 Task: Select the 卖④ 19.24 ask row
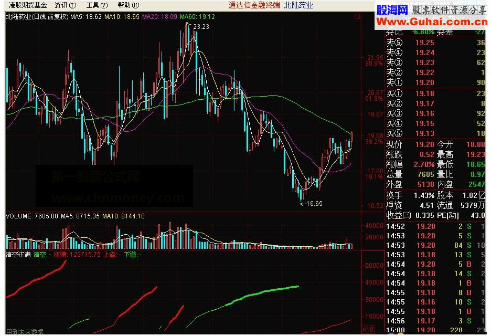(435, 52)
